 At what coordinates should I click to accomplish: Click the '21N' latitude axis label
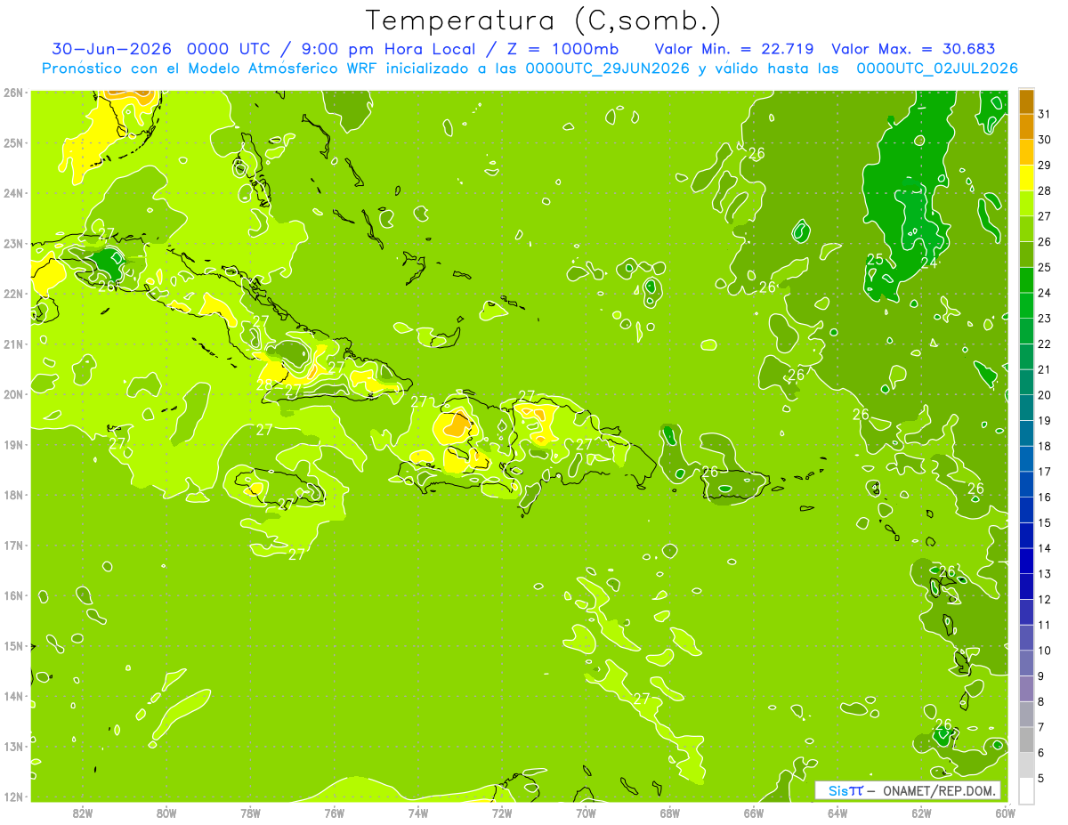12,344
